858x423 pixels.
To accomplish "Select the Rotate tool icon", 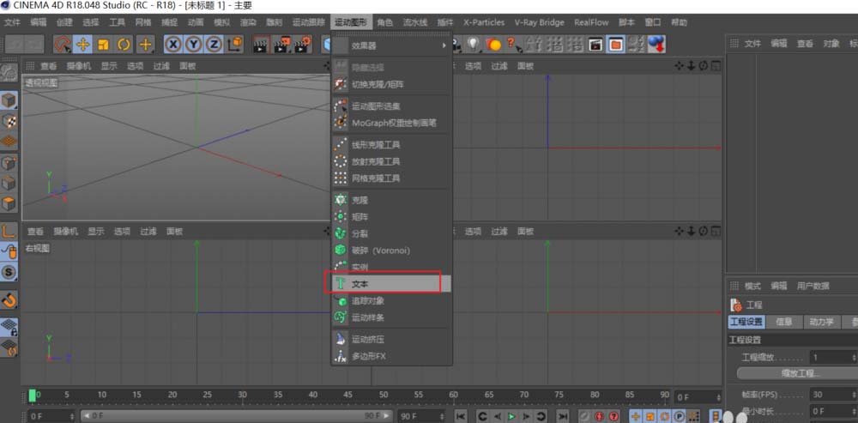I will [x=124, y=45].
